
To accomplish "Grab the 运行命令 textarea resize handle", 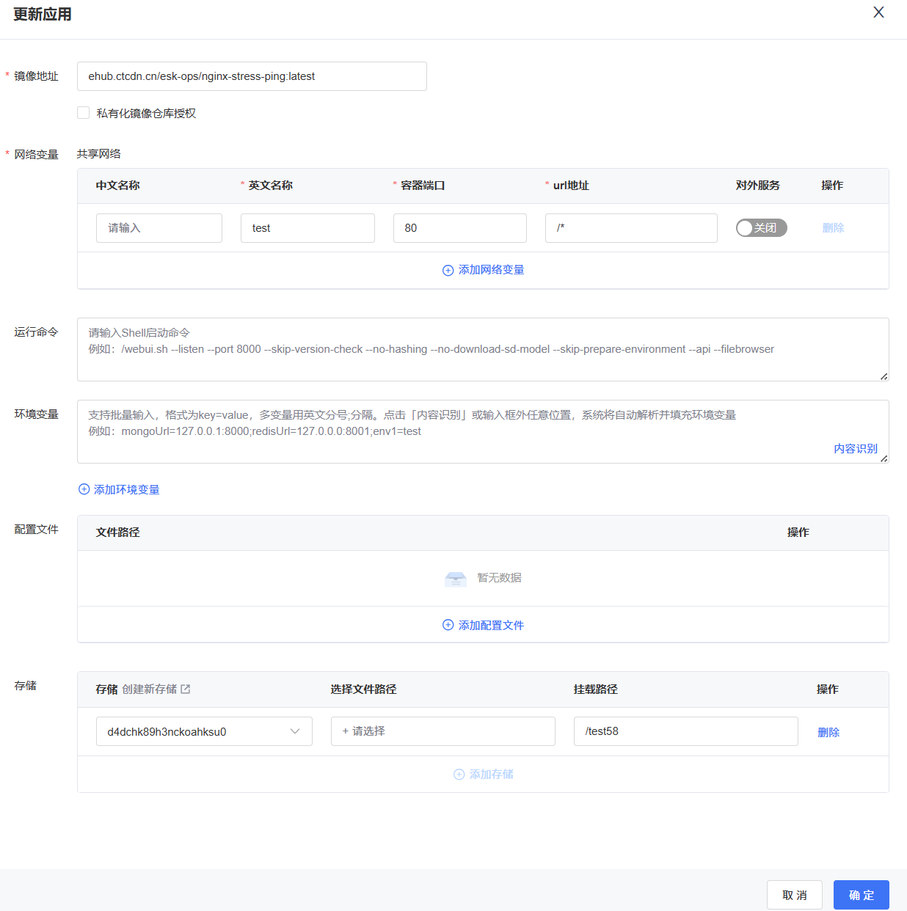I will click(884, 376).
